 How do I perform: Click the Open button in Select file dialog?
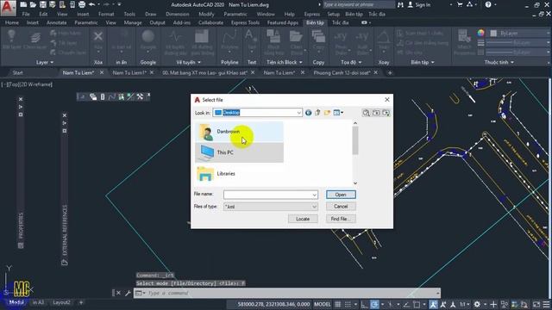tap(341, 195)
